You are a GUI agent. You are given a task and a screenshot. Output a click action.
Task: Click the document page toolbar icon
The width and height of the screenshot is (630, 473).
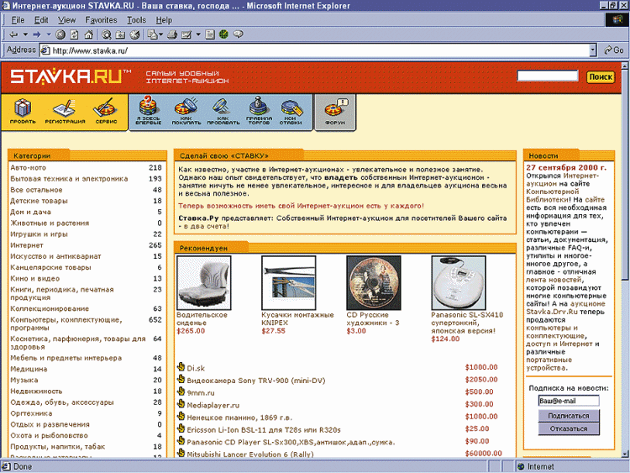pos(210,34)
